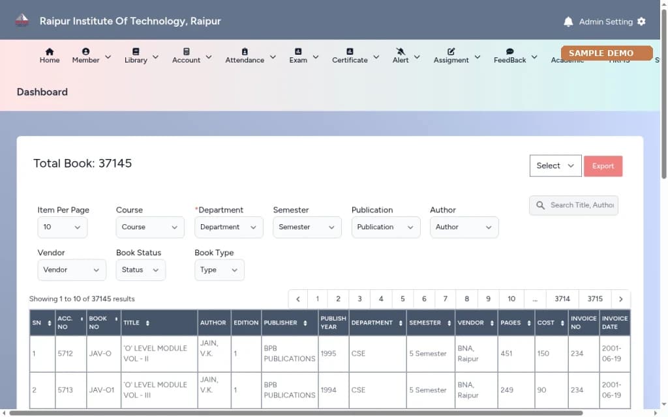Expand the Member menu chevron
The width and height of the screenshot is (668, 417).
tap(108, 57)
